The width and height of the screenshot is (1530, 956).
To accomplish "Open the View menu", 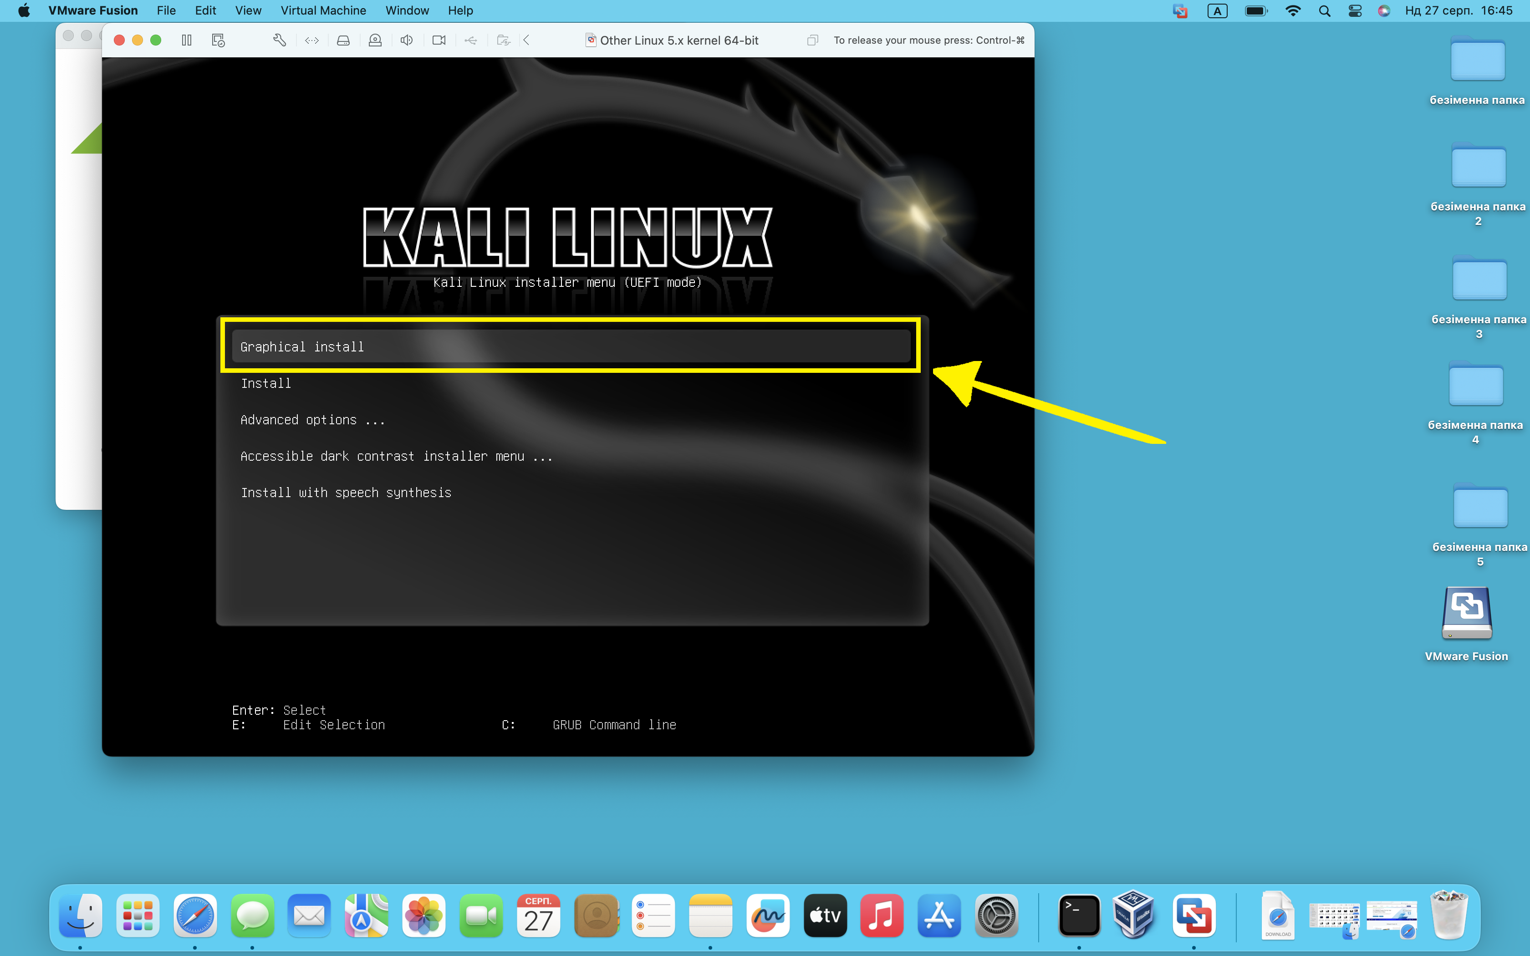I will [248, 11].
